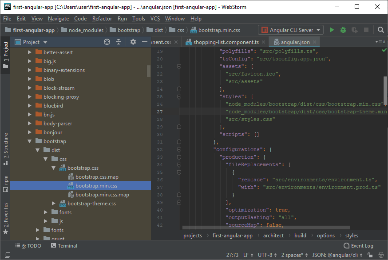
Task: Click the locate current file target icon
Action: click(107, 42)
